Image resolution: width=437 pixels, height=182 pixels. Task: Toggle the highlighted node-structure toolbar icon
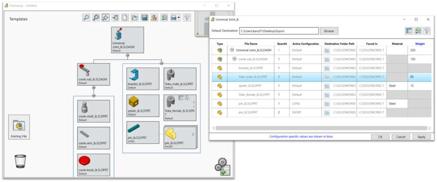[105, 18]
